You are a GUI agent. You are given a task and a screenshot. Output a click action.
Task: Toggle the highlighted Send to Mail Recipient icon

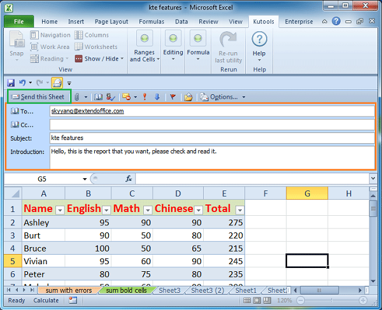(57, 83)
